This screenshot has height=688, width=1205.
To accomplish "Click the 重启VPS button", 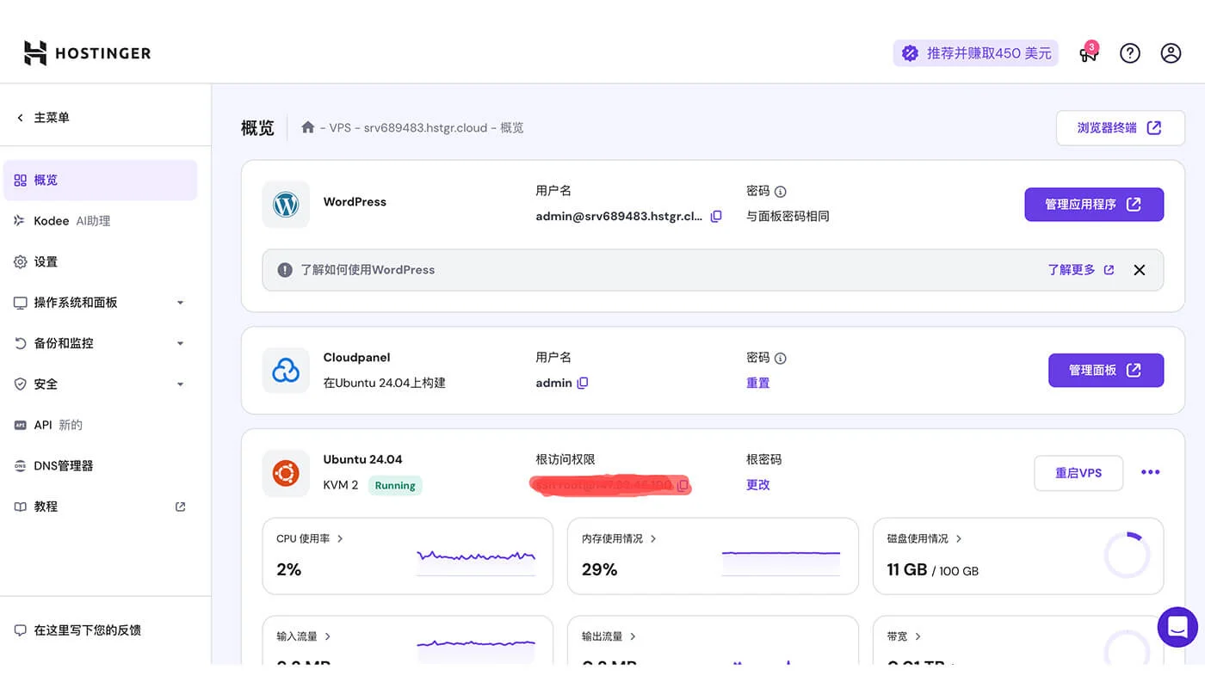I will 1078,473.
